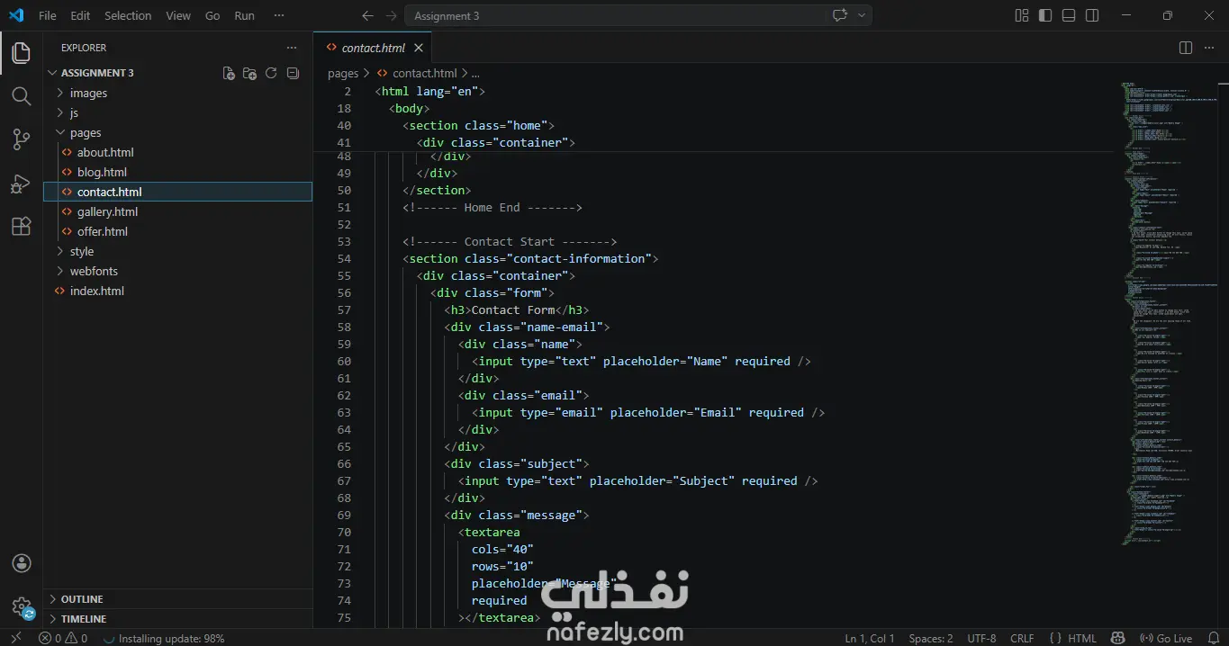
Task: Expand the OUTLINE section
Action: [x=178, y=599]
